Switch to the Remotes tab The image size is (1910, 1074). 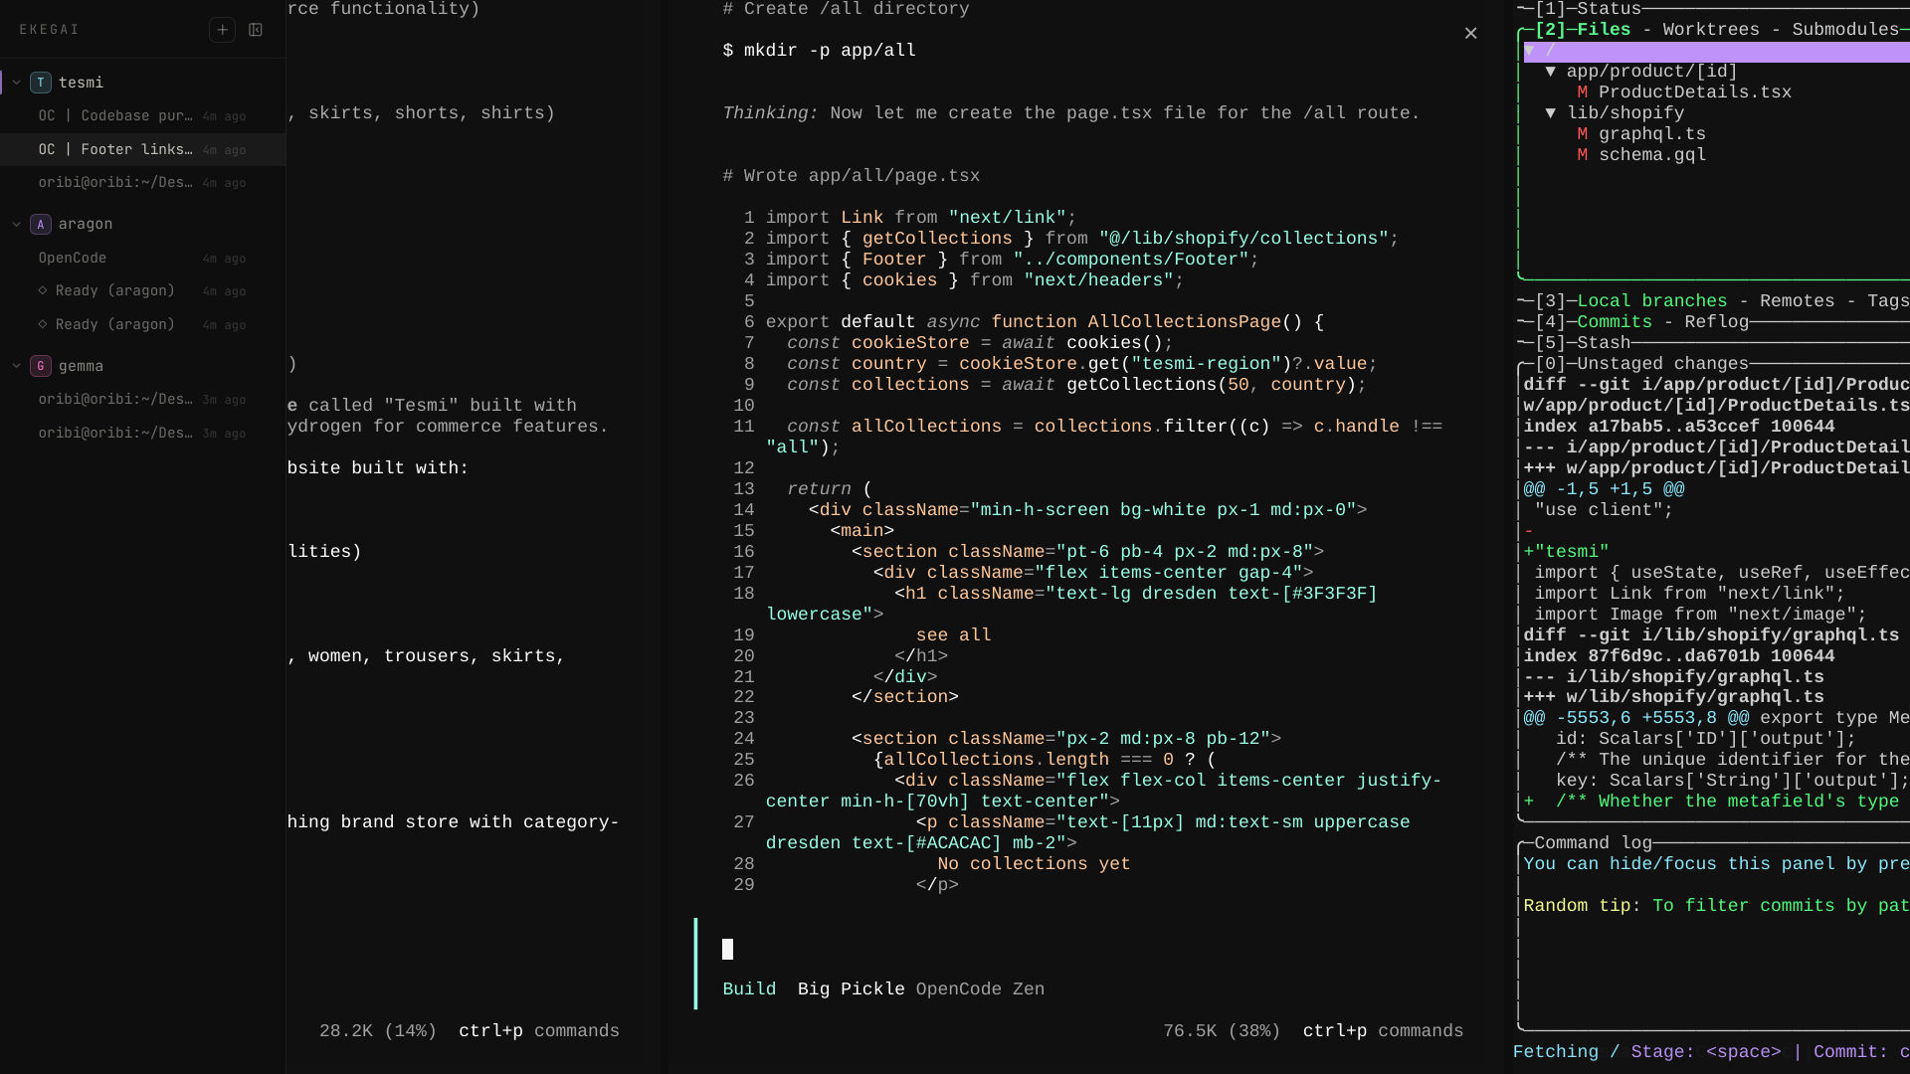tap(1797, 301)
